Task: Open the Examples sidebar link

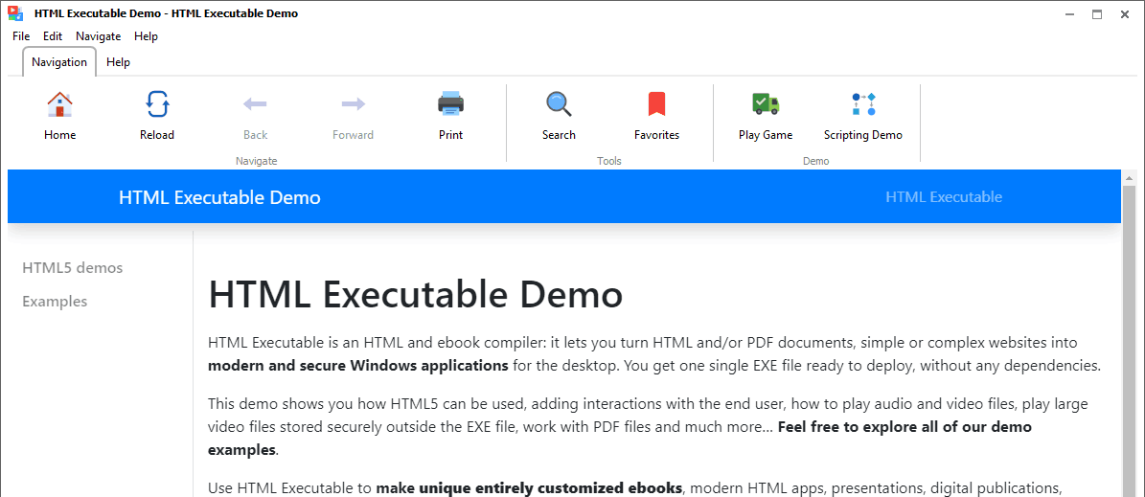Action: coord(55,302)
